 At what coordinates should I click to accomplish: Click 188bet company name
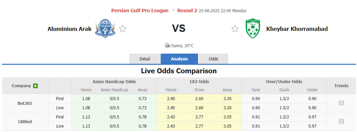(x=25, y=121)
